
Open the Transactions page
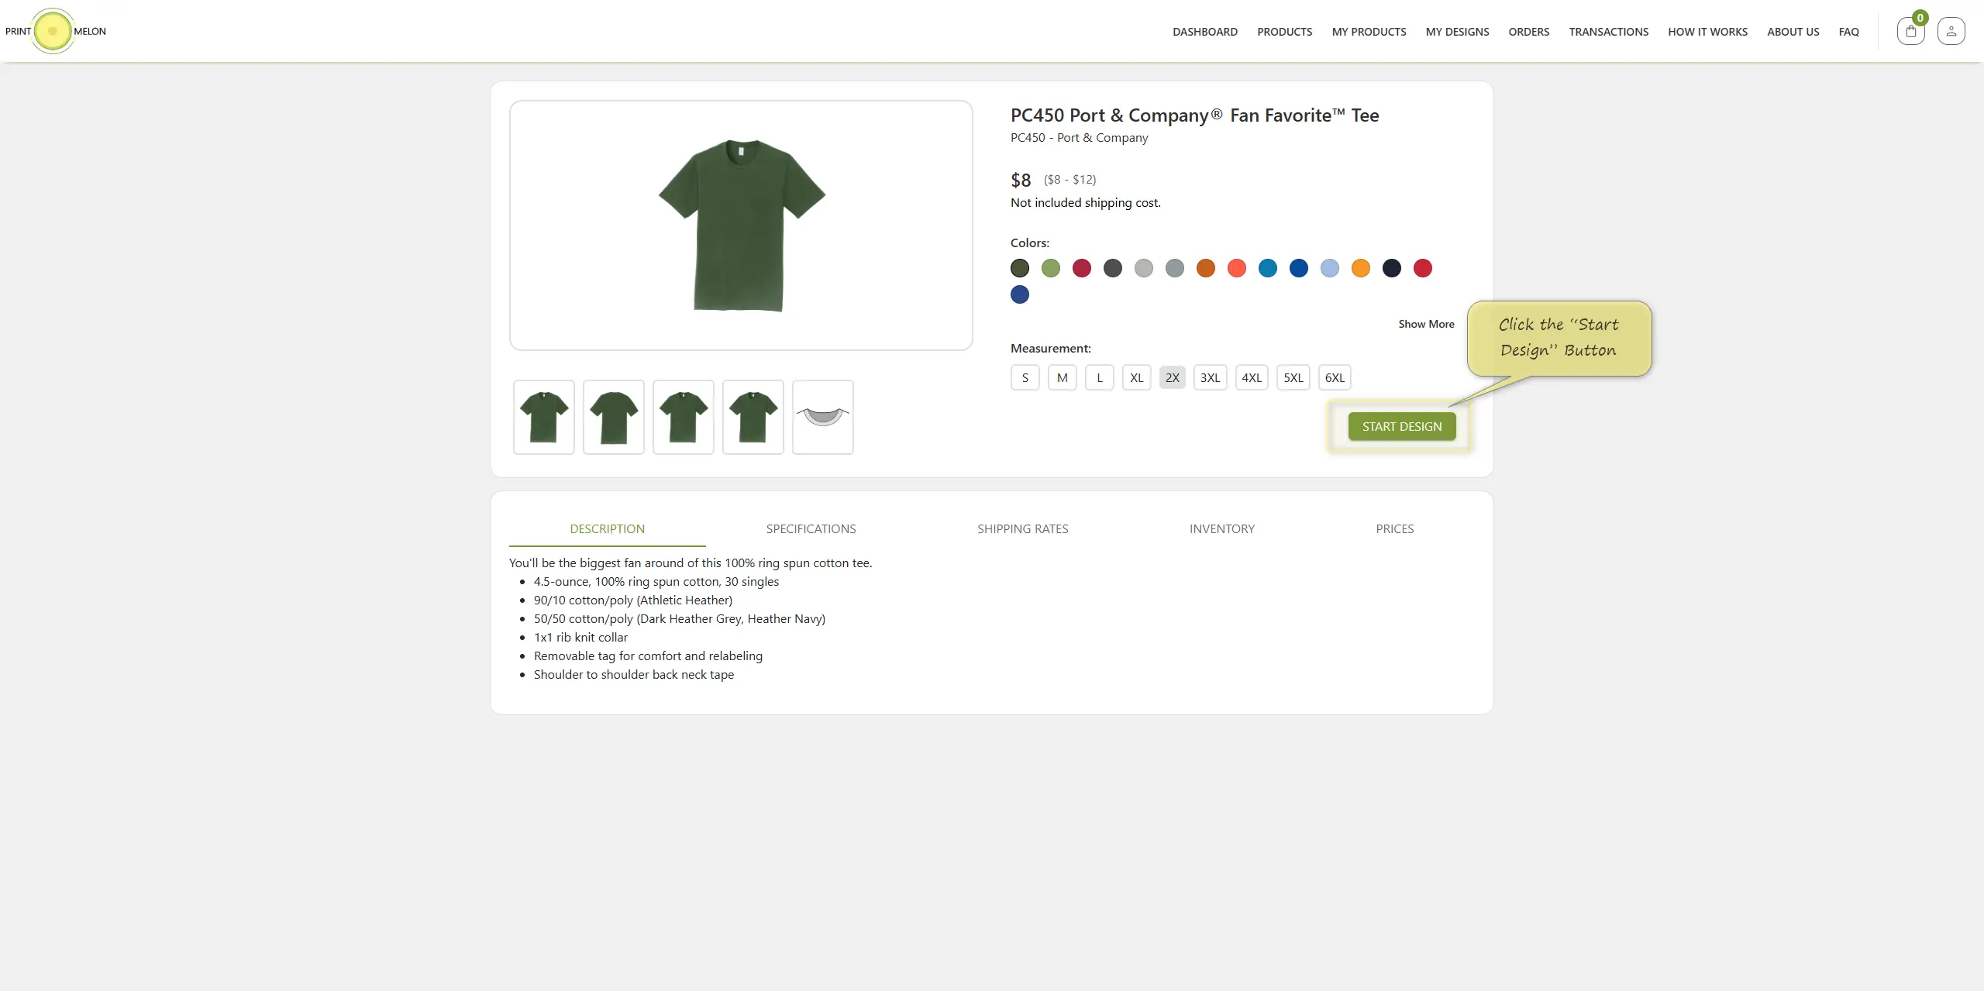1608,32
